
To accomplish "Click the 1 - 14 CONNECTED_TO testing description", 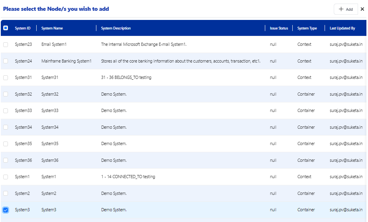I will 128,177.
